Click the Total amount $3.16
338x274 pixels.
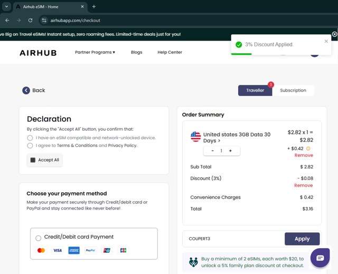pyautogui.click(x=307, y=209)
